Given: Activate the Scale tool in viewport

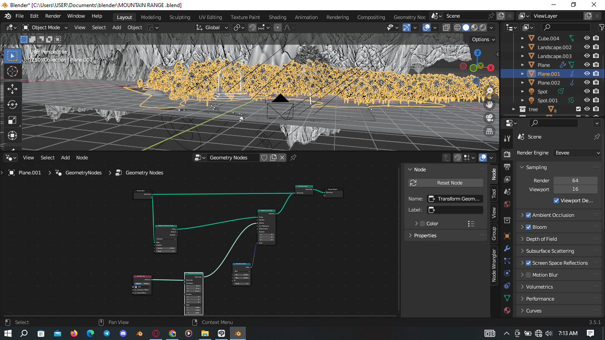Looking at the screenshot, I should coord(12,120).
